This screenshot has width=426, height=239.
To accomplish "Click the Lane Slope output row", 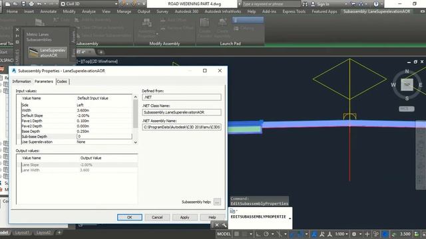I will (x=77, y=165).
